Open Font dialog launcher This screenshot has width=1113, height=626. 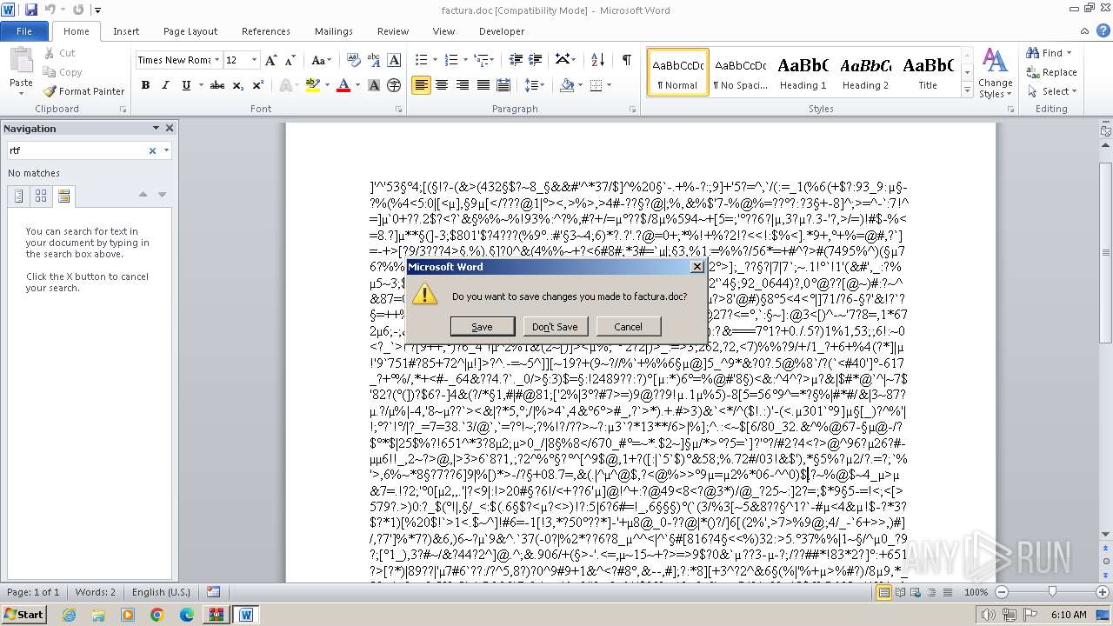click(398, 110)
